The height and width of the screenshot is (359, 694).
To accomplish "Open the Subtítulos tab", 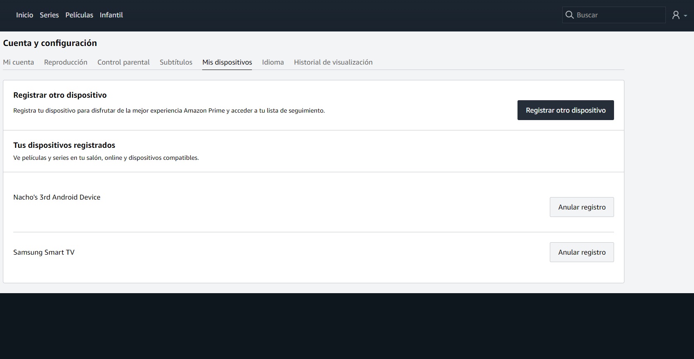I will click(176, 62).
